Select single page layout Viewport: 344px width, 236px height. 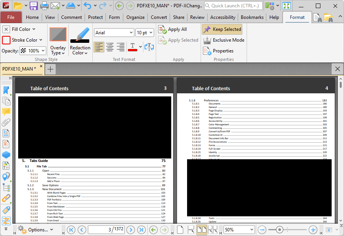(x=180, y=230)
